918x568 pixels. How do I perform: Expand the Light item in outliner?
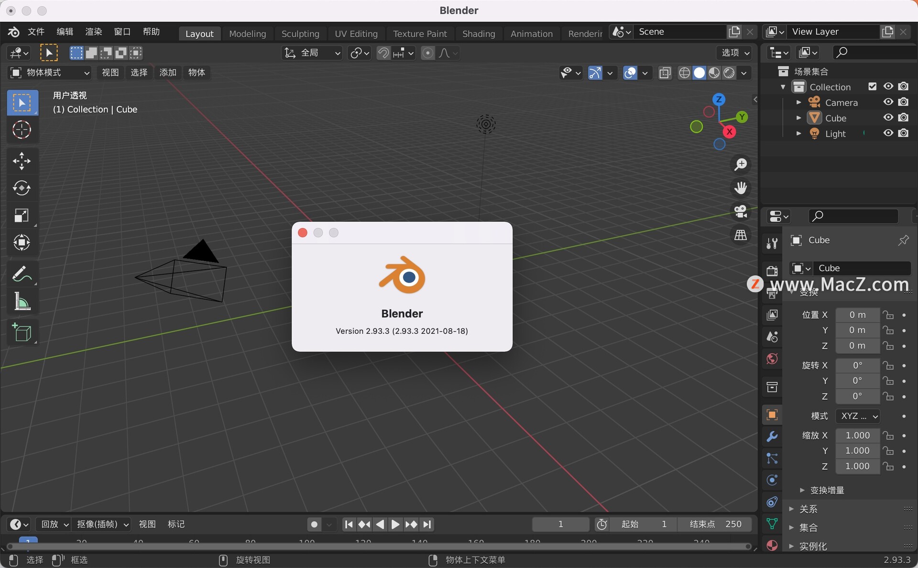click(798, 133)
